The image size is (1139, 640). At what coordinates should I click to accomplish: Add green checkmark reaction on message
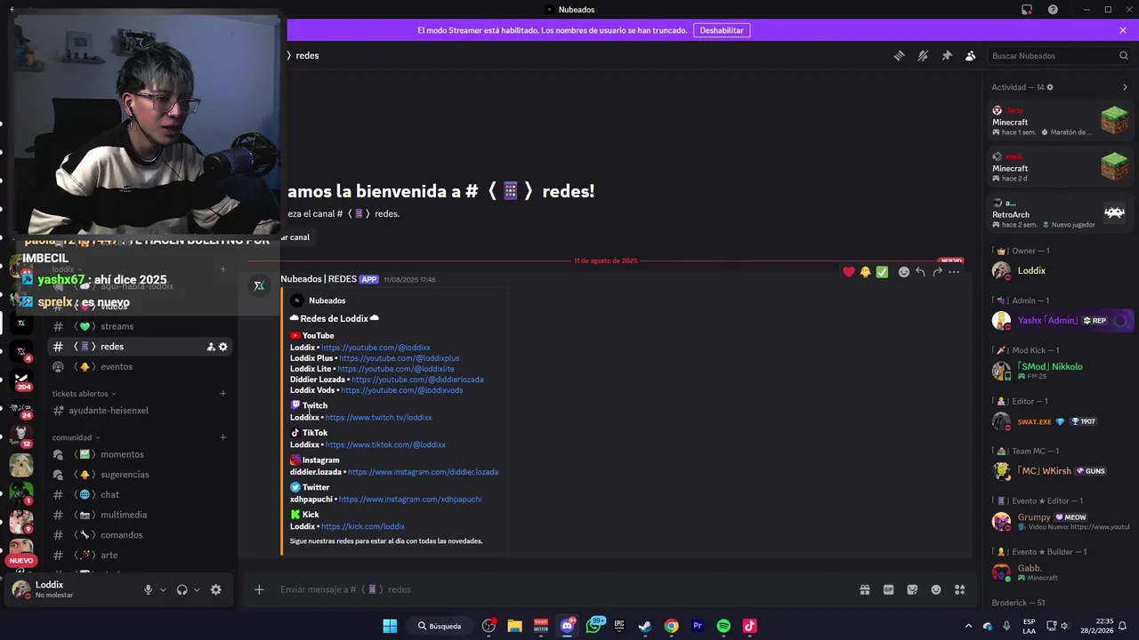tap(882, 272)
